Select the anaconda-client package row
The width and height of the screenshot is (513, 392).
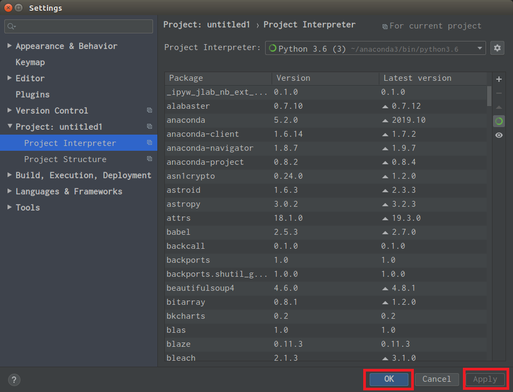[x=326, y=134]
